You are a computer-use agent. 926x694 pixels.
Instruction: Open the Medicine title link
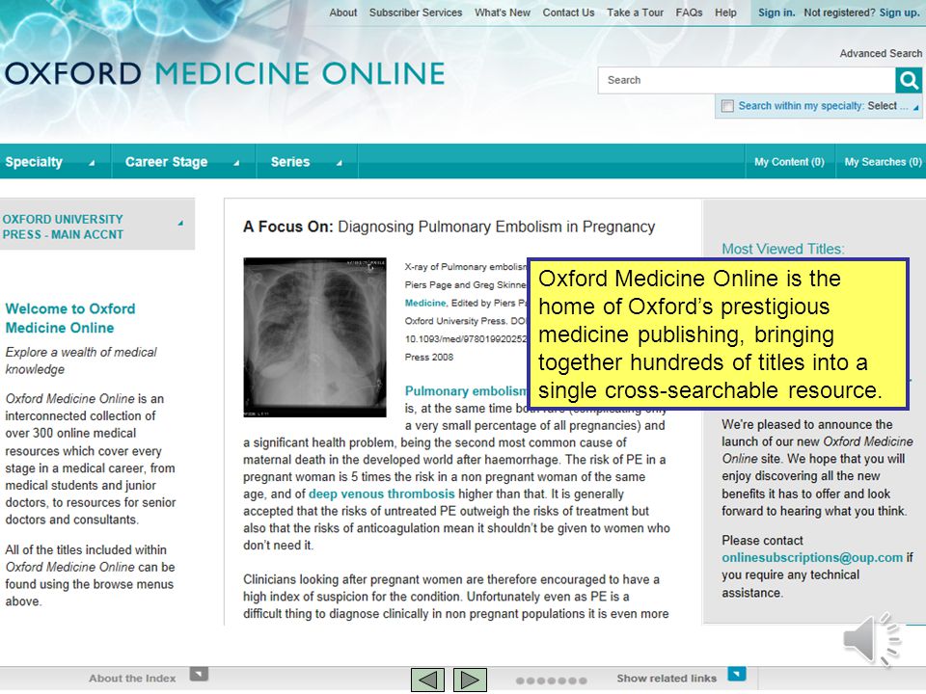425,303
